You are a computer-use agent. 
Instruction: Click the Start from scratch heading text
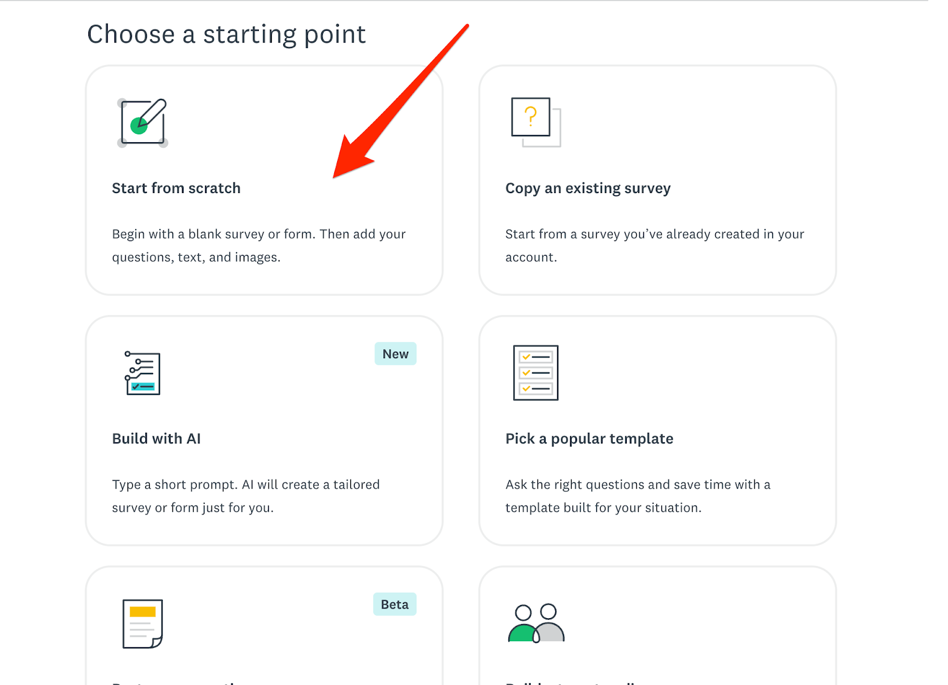point(176,188)
